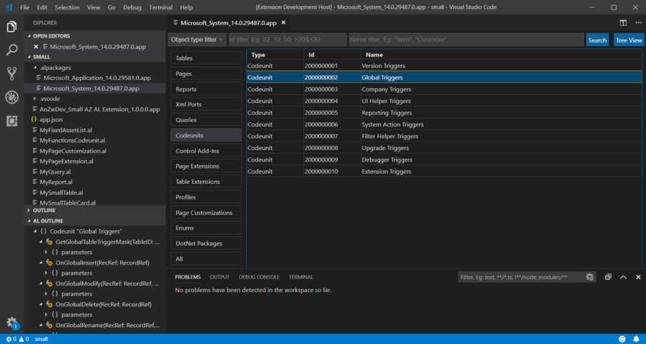Click the GetGlobalTableTriggerMask method icon
This screenshot has height=344, width=646.
click(49, 242)
